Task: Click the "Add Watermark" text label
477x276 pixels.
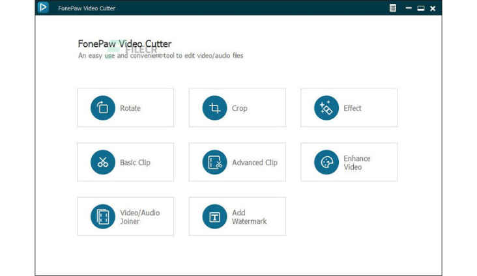Action: click(249, 217)
